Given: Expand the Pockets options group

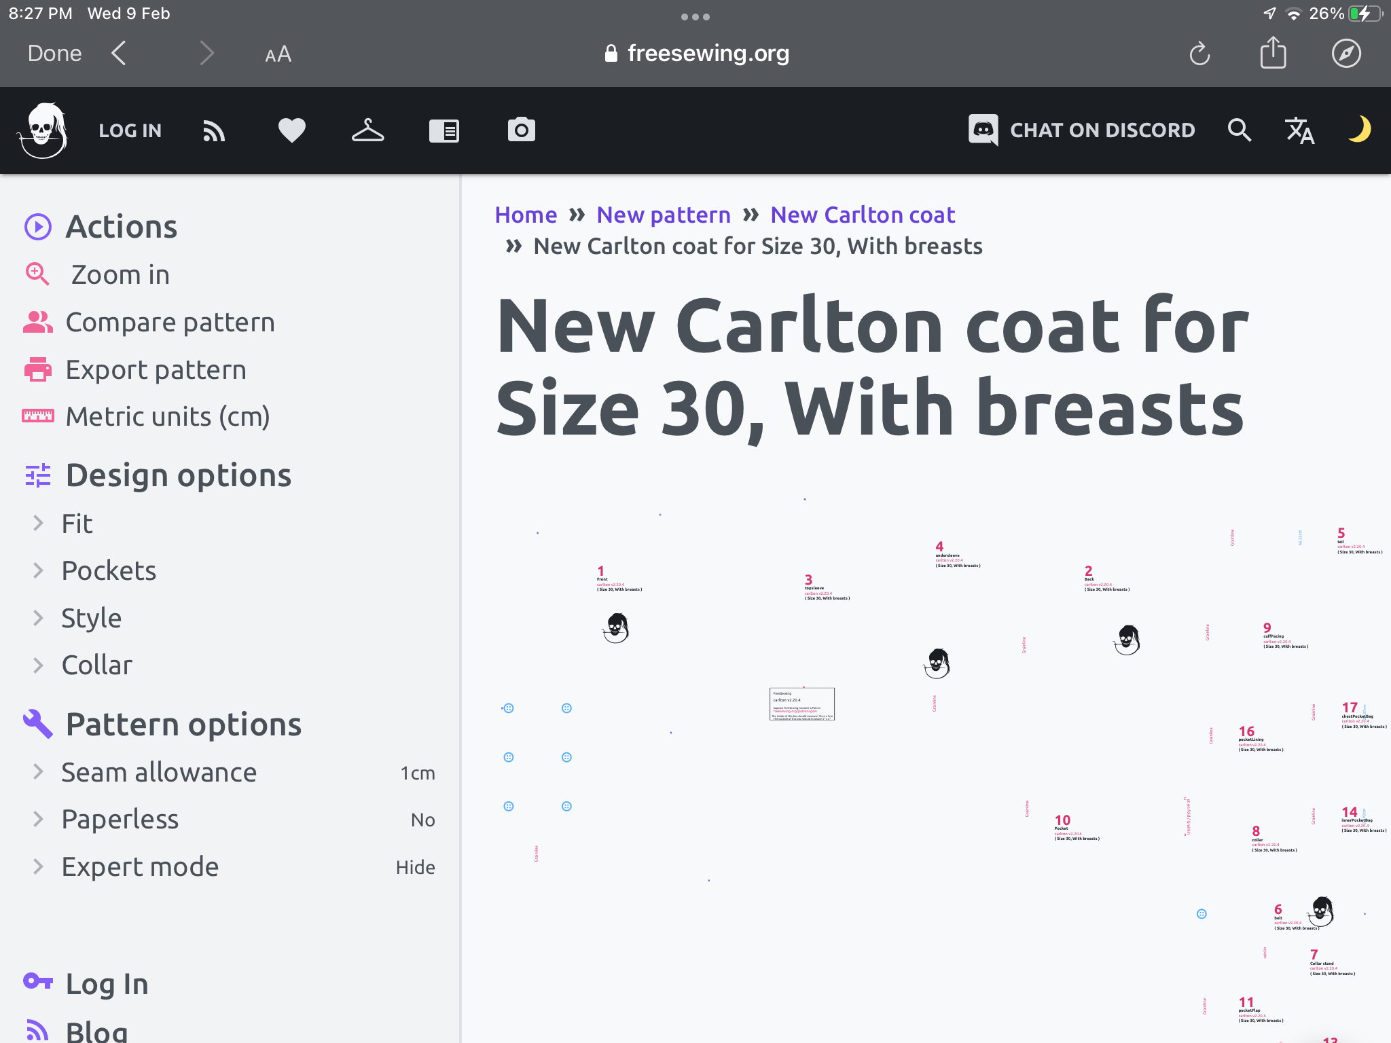Looking at the screenshot, I should click(x=109, y=570).
